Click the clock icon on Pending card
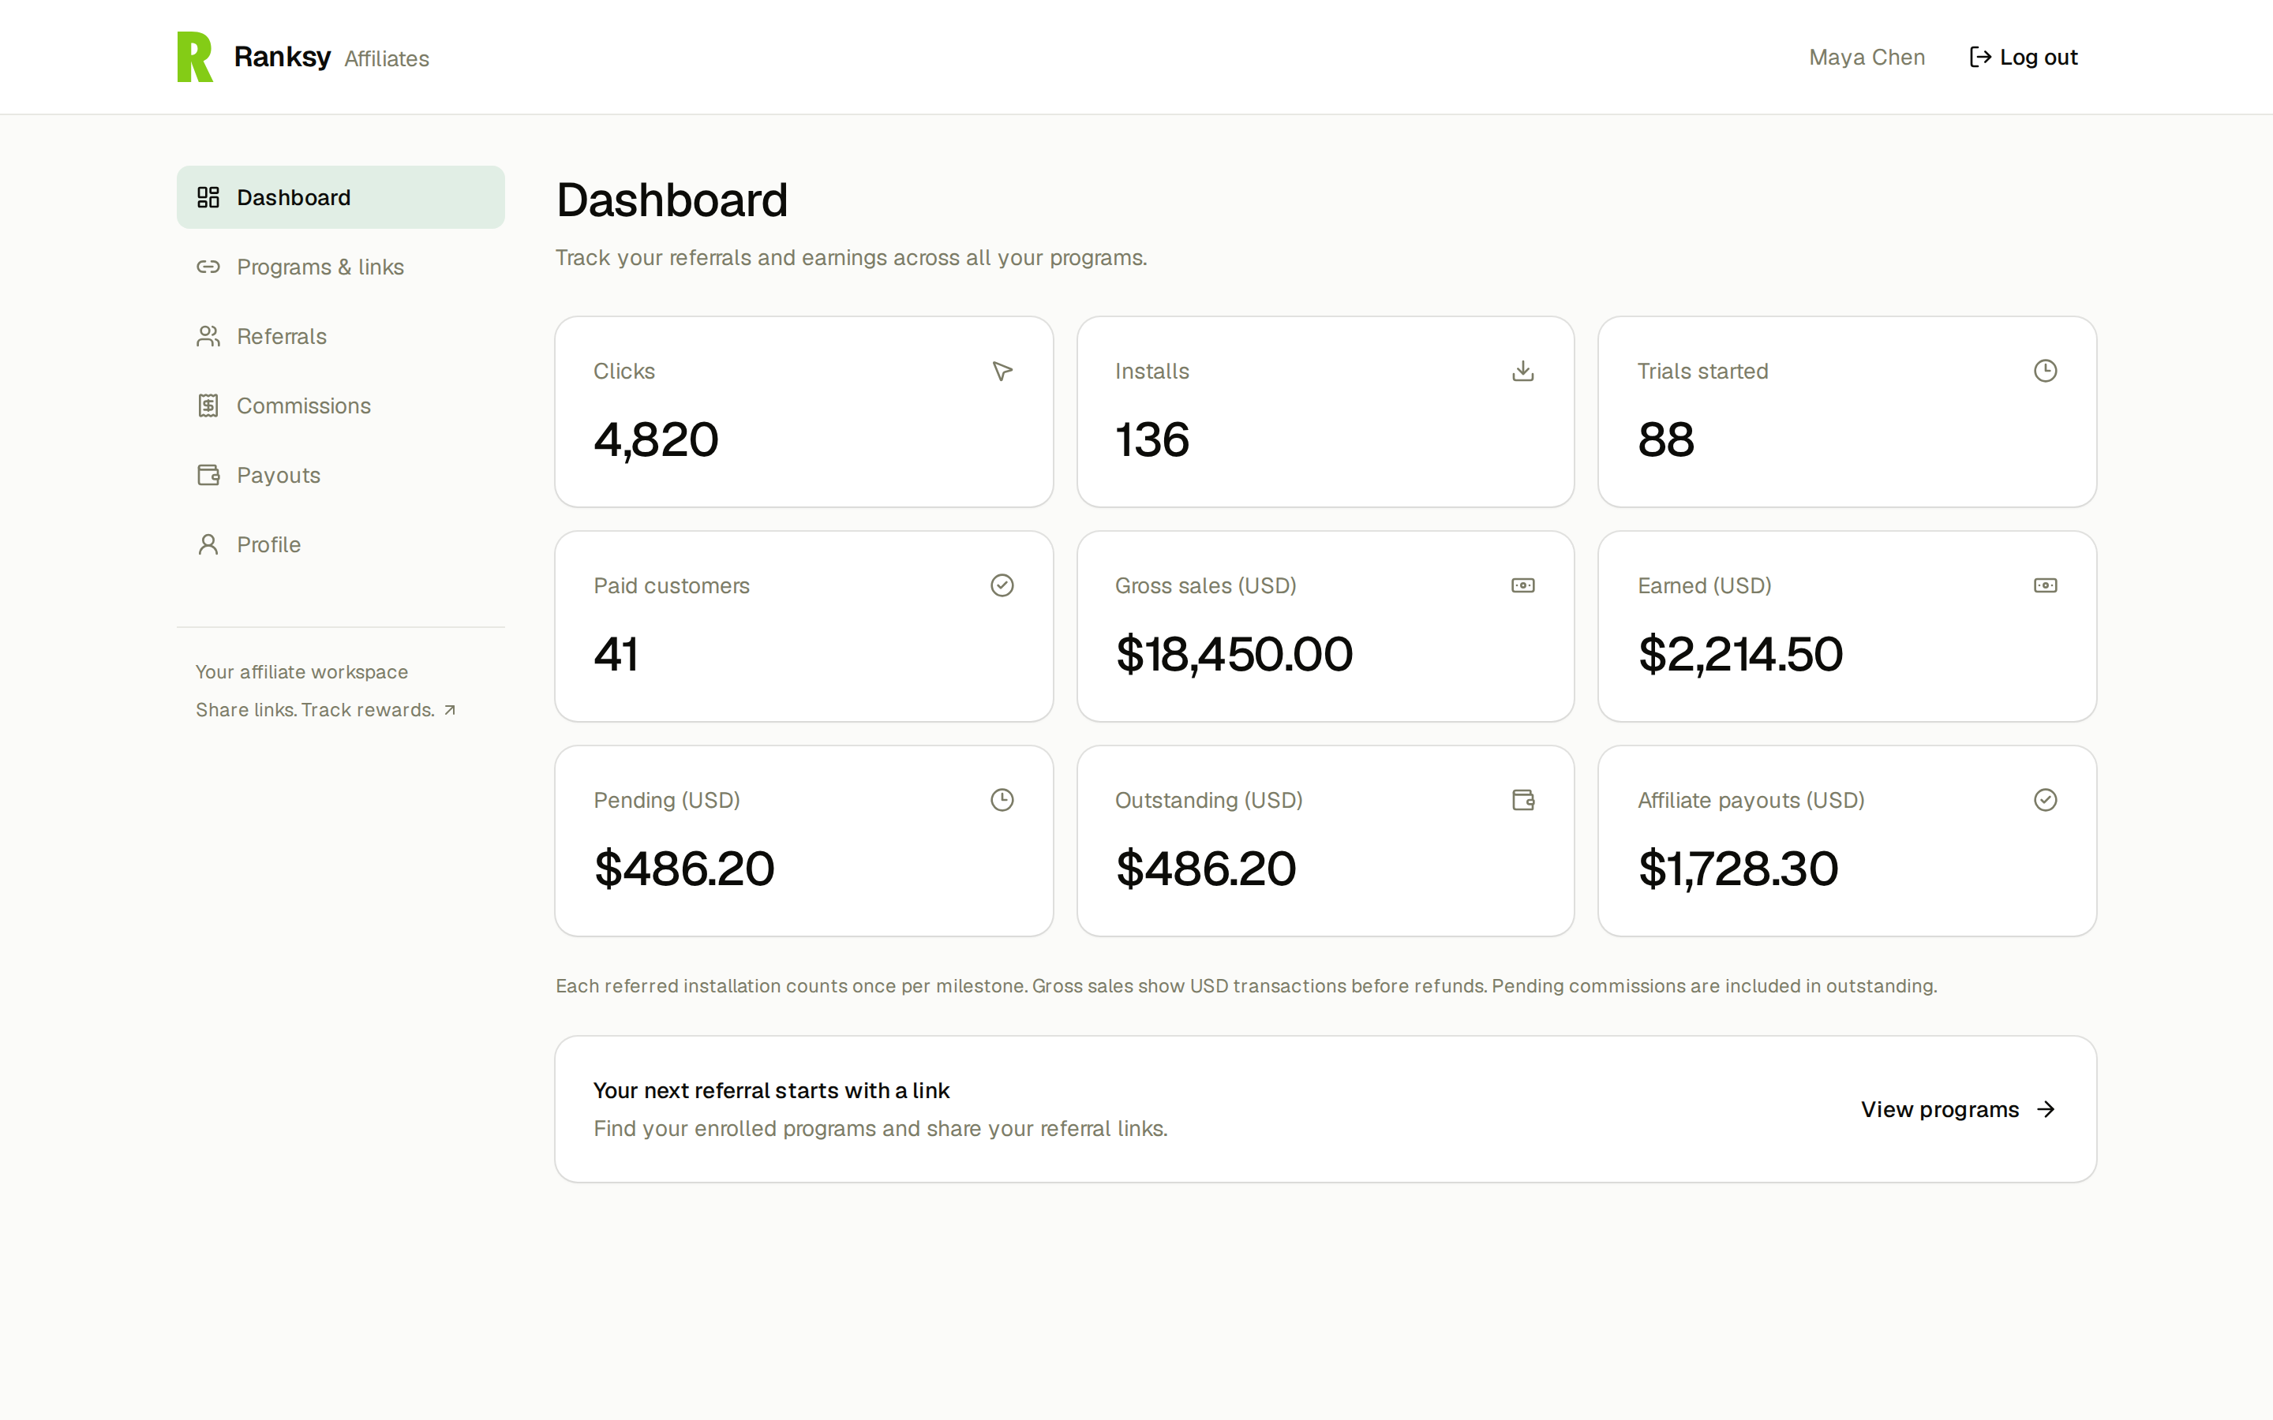 click(x=1002, y=800)
